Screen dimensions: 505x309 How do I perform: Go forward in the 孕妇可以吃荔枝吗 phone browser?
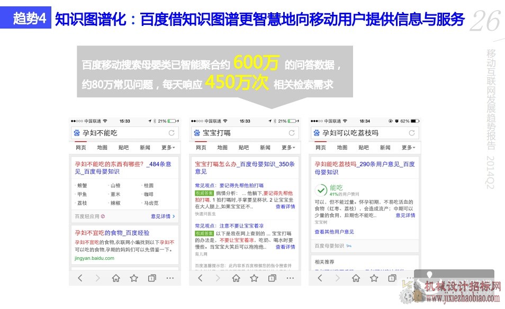[x=338, y=278]
